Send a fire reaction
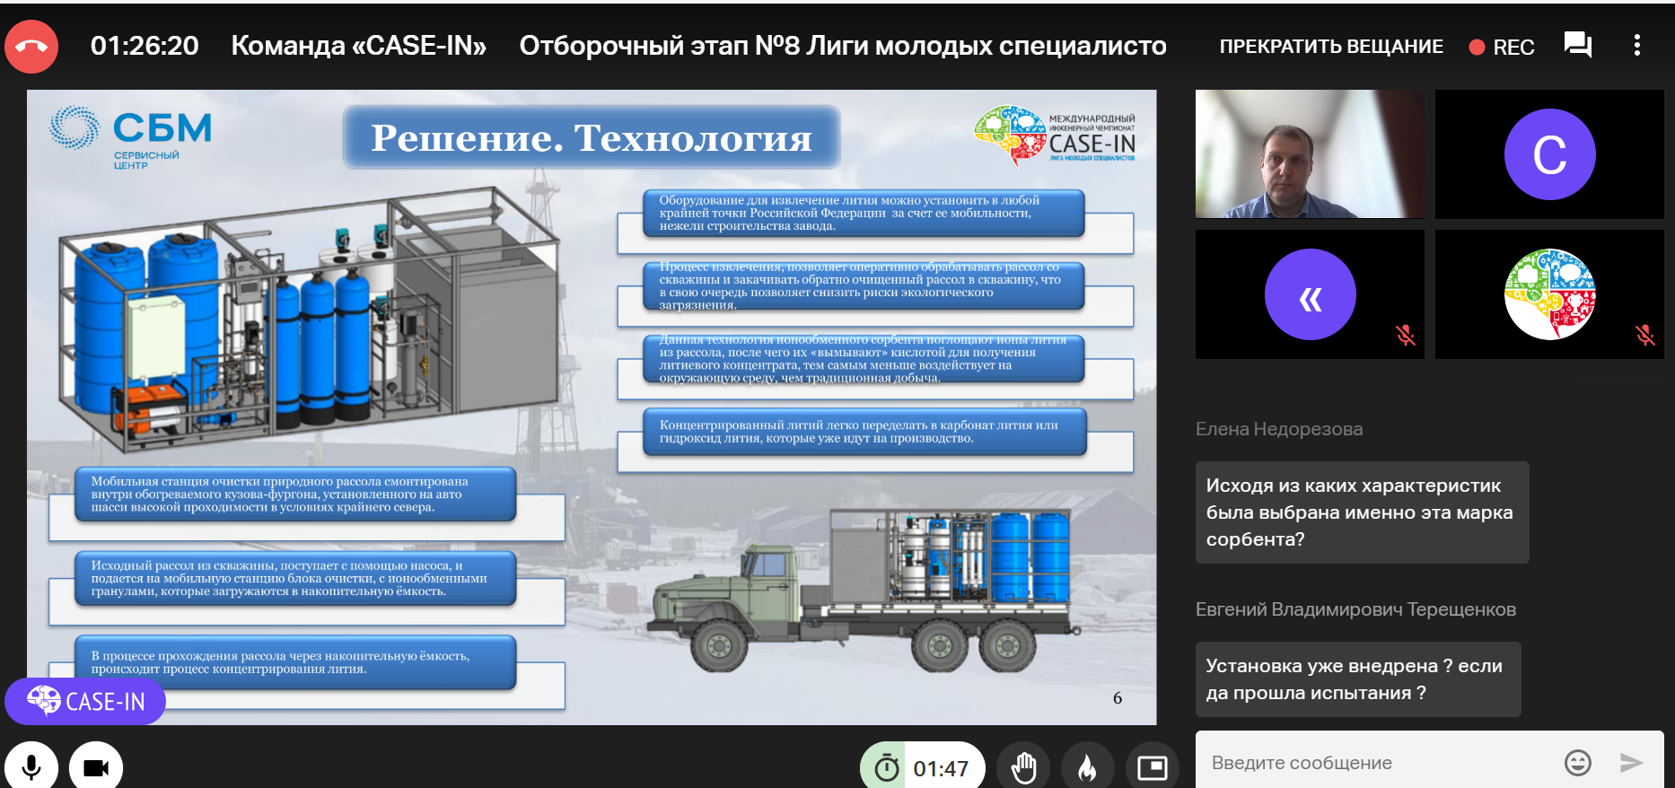 [1088, 767]
